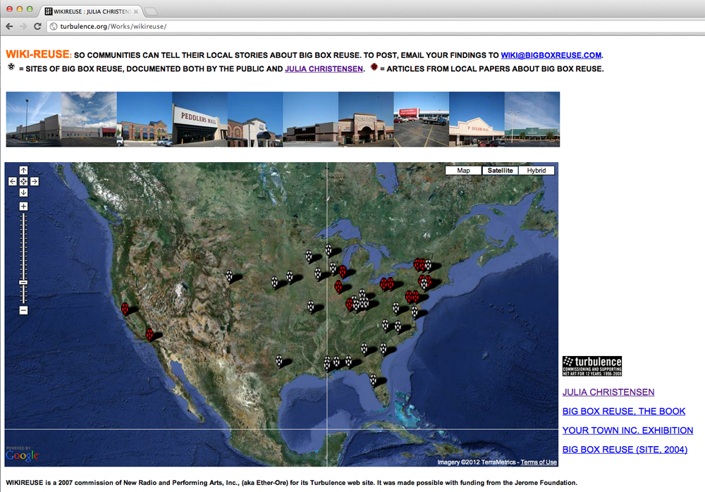Image resolution: width=705 pixels, height=492 pixels.
Task: Reload the page in the browser
Action: pos(37,26)
